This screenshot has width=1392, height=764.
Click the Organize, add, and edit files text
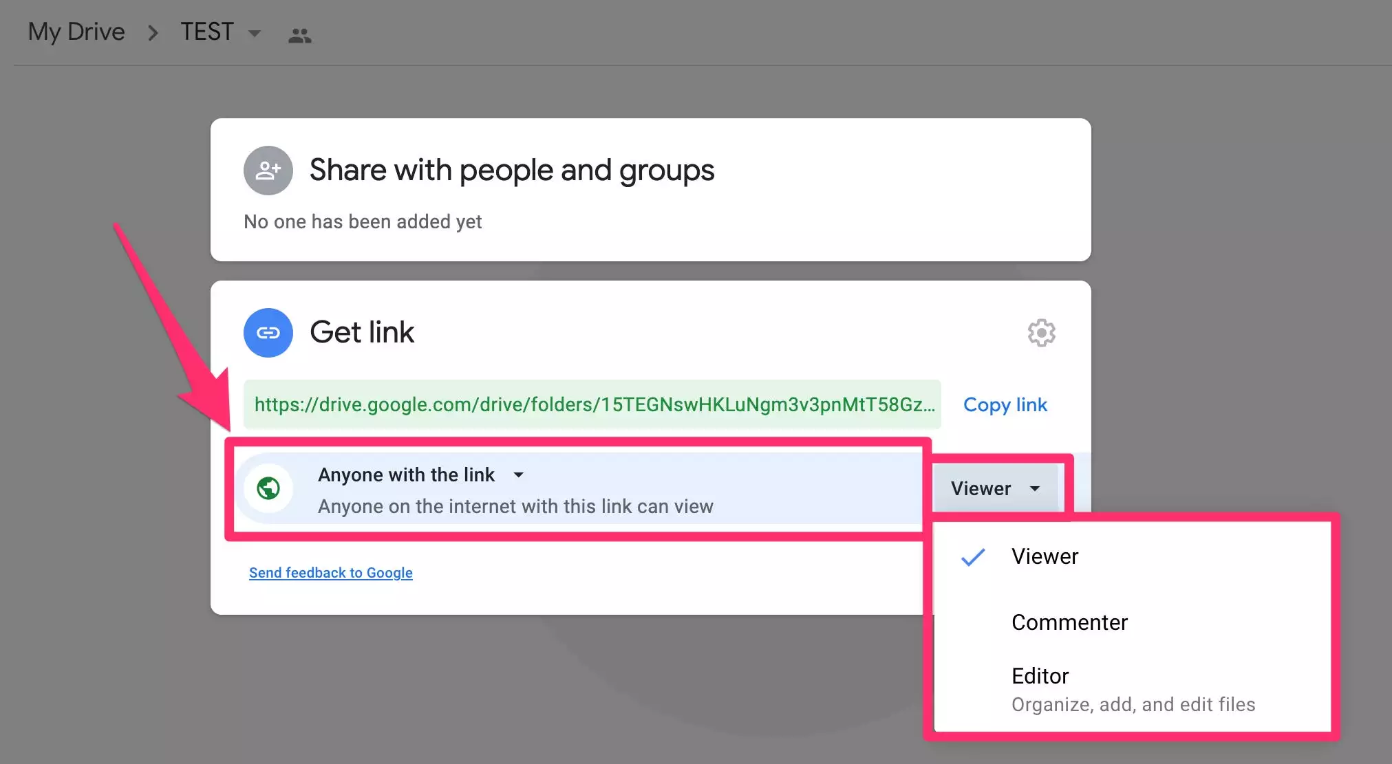tap(1133, 704)
